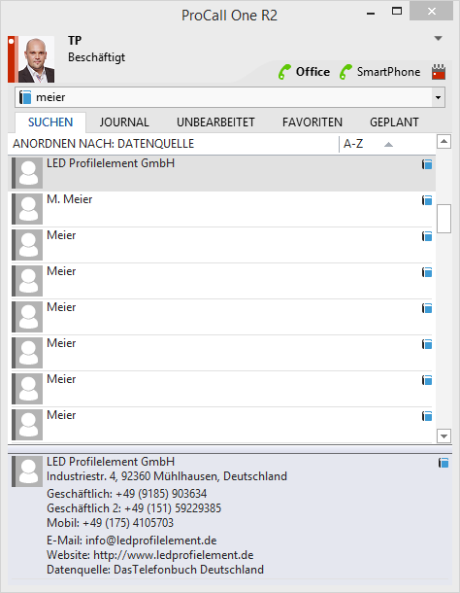Screen dimensions: 460x593
Task: Click the Beschäftigt presence status text
Action: 97,57
